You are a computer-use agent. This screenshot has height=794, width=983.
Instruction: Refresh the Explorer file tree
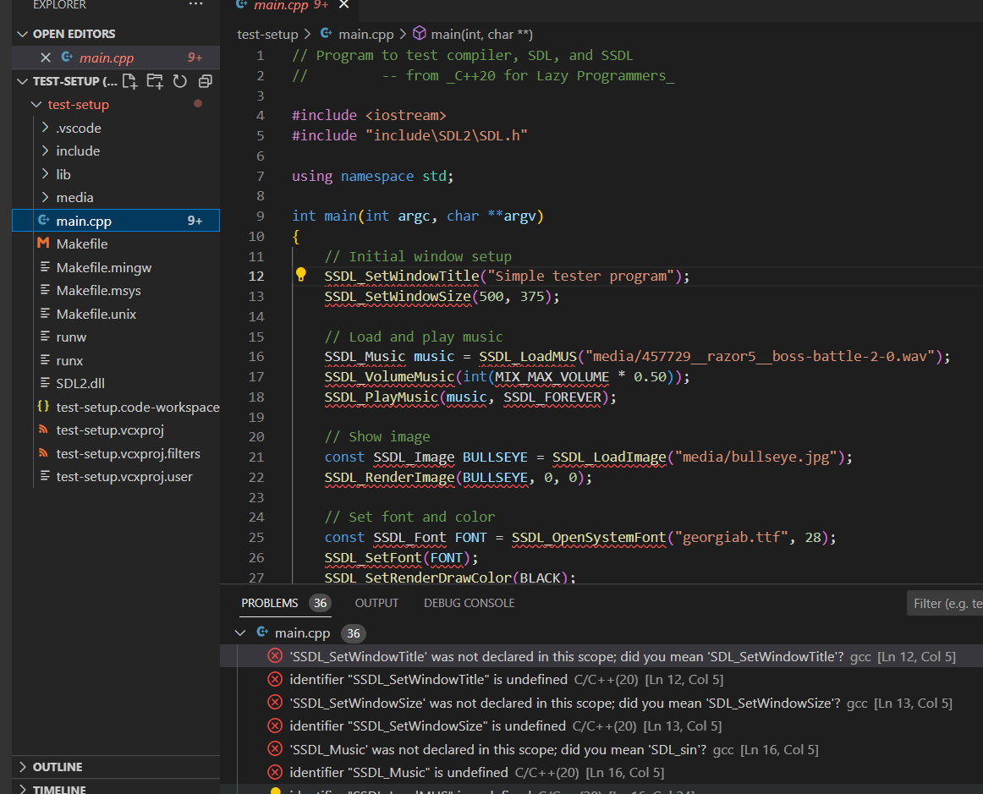pyautogui.click(x=179, y=81)
